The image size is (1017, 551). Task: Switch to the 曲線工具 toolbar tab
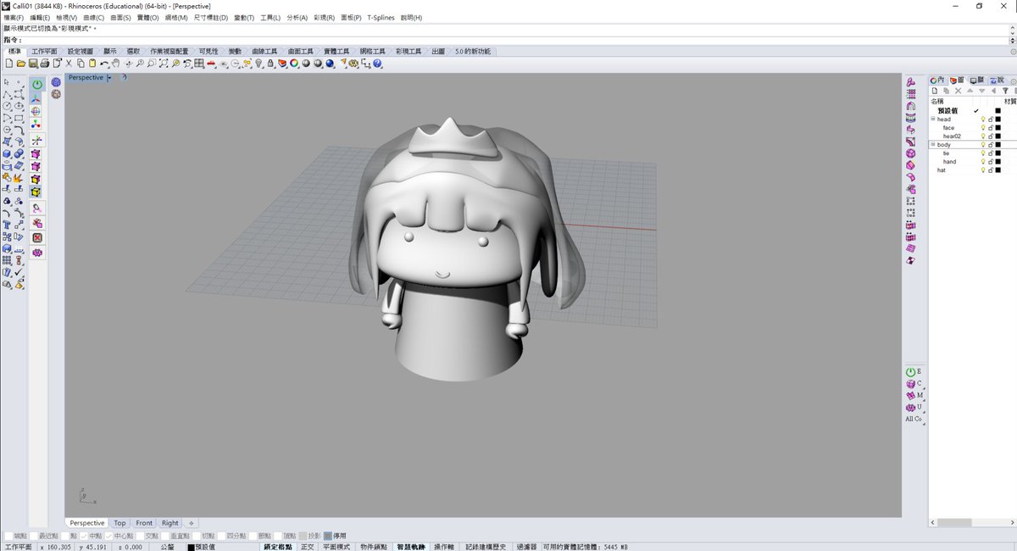point(265,52)
